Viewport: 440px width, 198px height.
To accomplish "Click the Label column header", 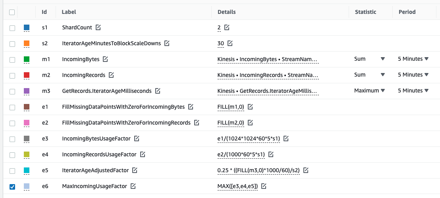I will coord(69,12).
